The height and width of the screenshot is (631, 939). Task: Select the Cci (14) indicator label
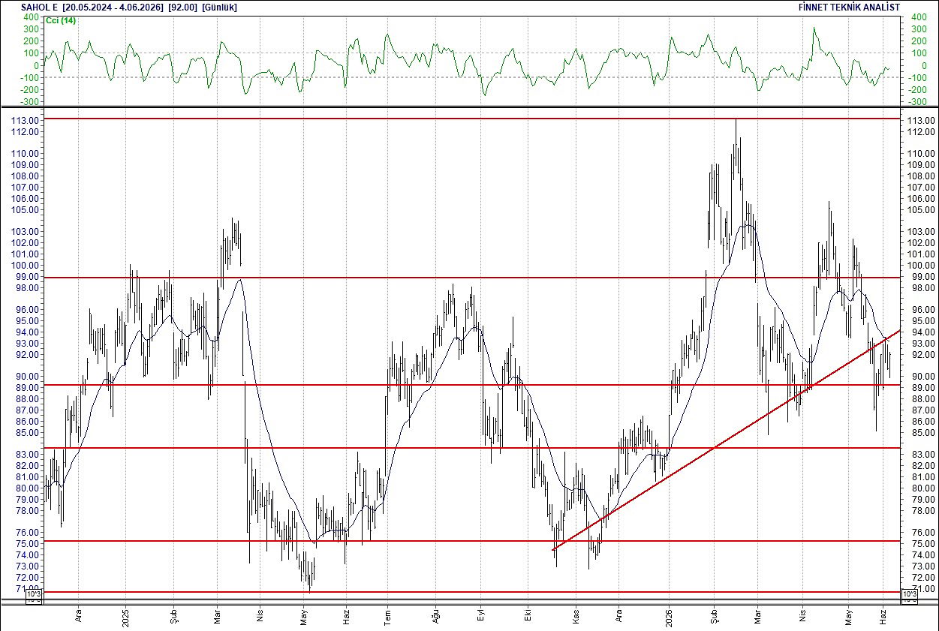[61, 20]
